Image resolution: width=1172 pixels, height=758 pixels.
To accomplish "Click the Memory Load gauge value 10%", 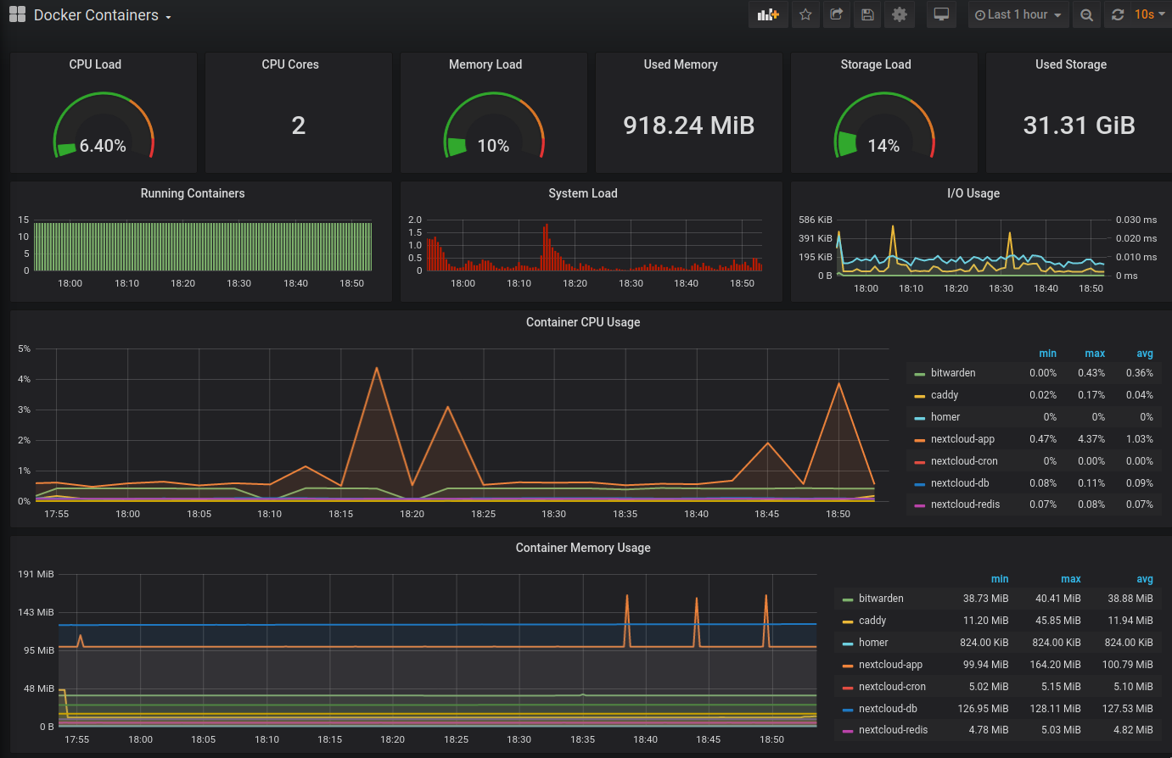I will point(493,146).
